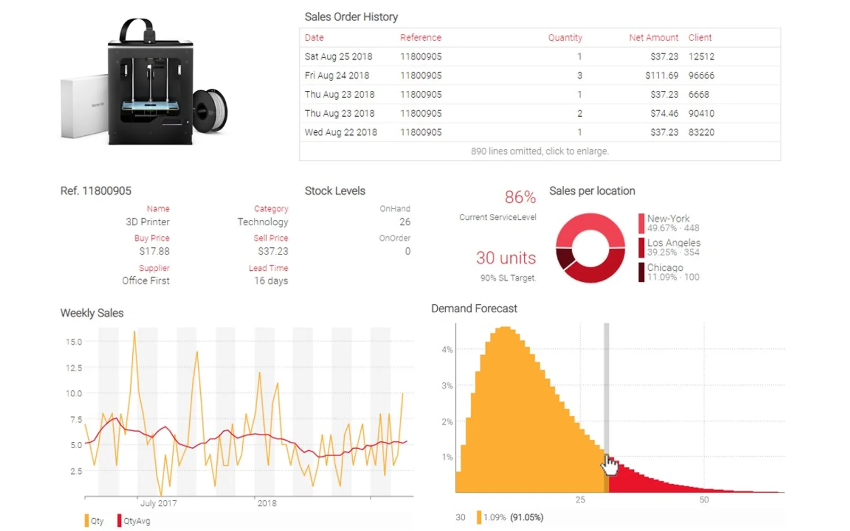Click the Los Angeles legend color swatch
The height and width of the screenshot is (531, 850).
[641, 247]
